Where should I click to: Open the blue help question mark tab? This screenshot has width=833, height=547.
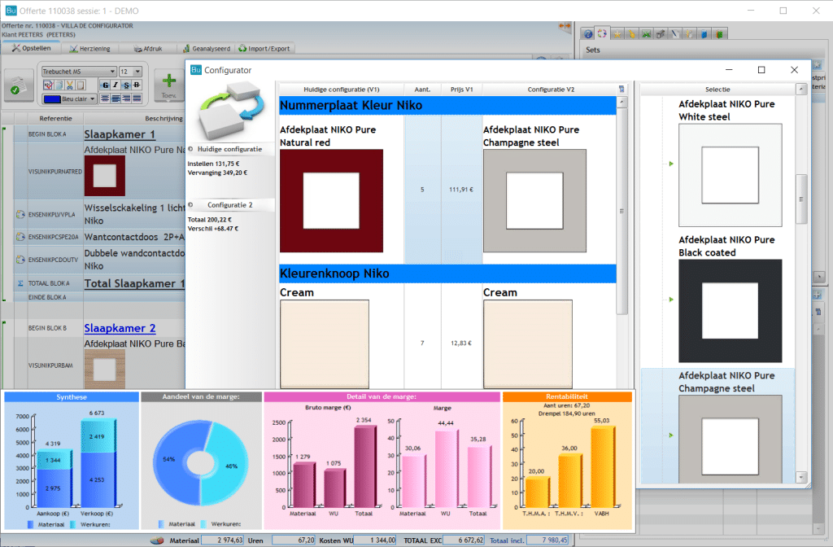click(x=588, y=34)
